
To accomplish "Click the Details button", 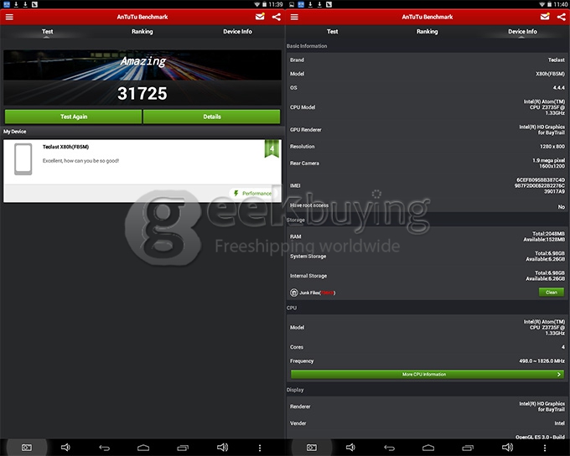I will pyautogui.click(x=212, y=117).
